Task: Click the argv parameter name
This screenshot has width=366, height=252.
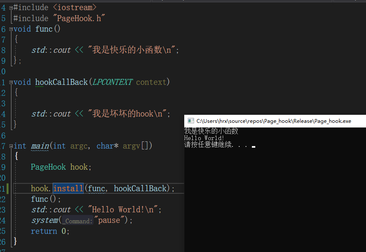Action: [x=131, y=146]
